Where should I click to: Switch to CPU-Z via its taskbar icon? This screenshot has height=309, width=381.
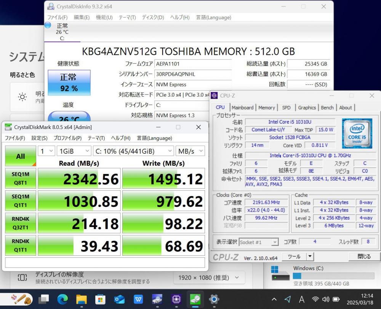tap(176, 299)
